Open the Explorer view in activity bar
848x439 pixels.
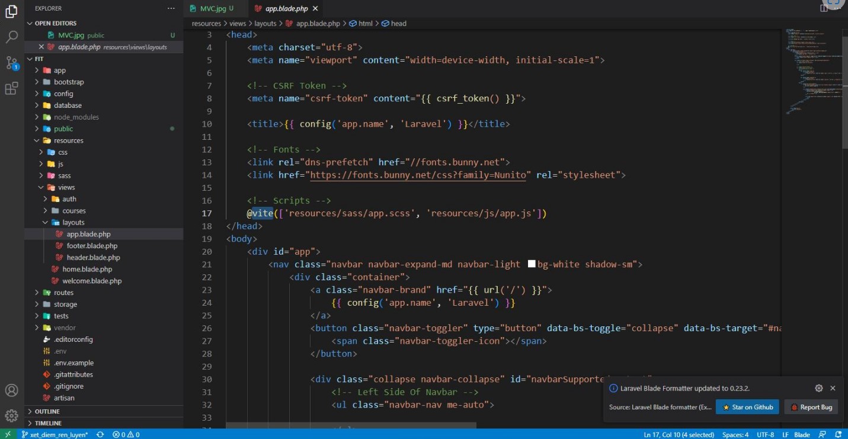click(11, 11)
